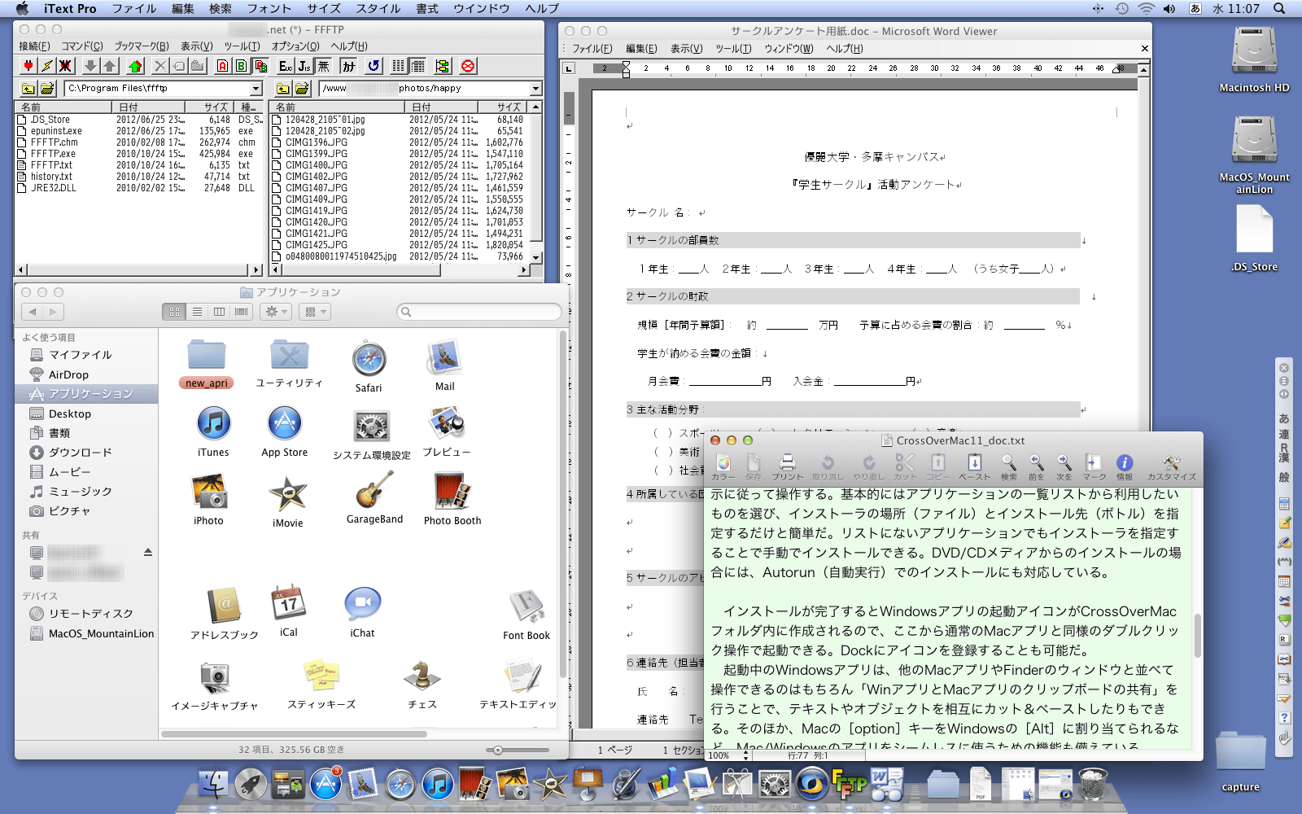Open the ファイル(F) menu in Word Viewer

[x=592, y=49]
